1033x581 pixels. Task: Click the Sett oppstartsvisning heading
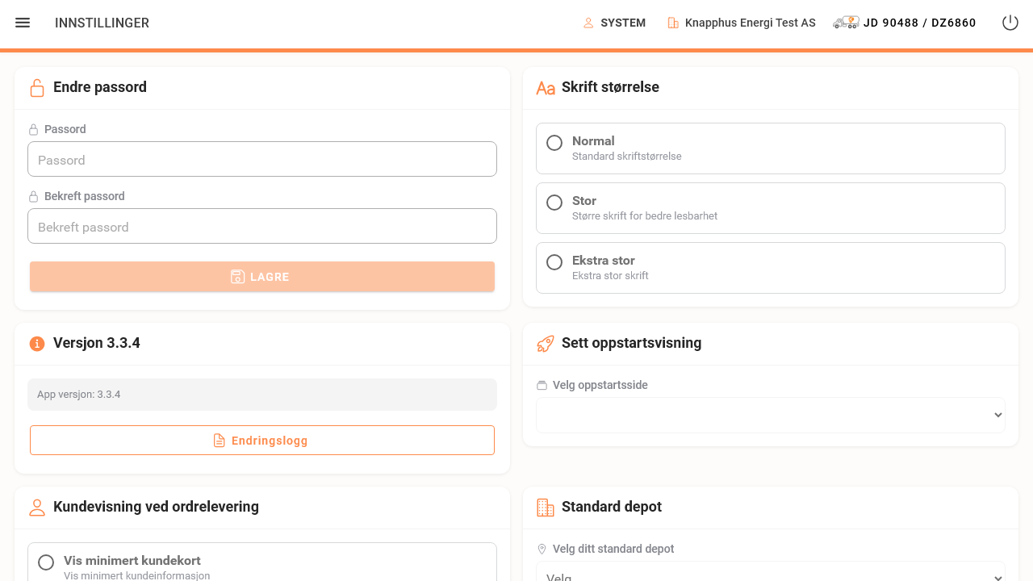click(x=631, y=343)
